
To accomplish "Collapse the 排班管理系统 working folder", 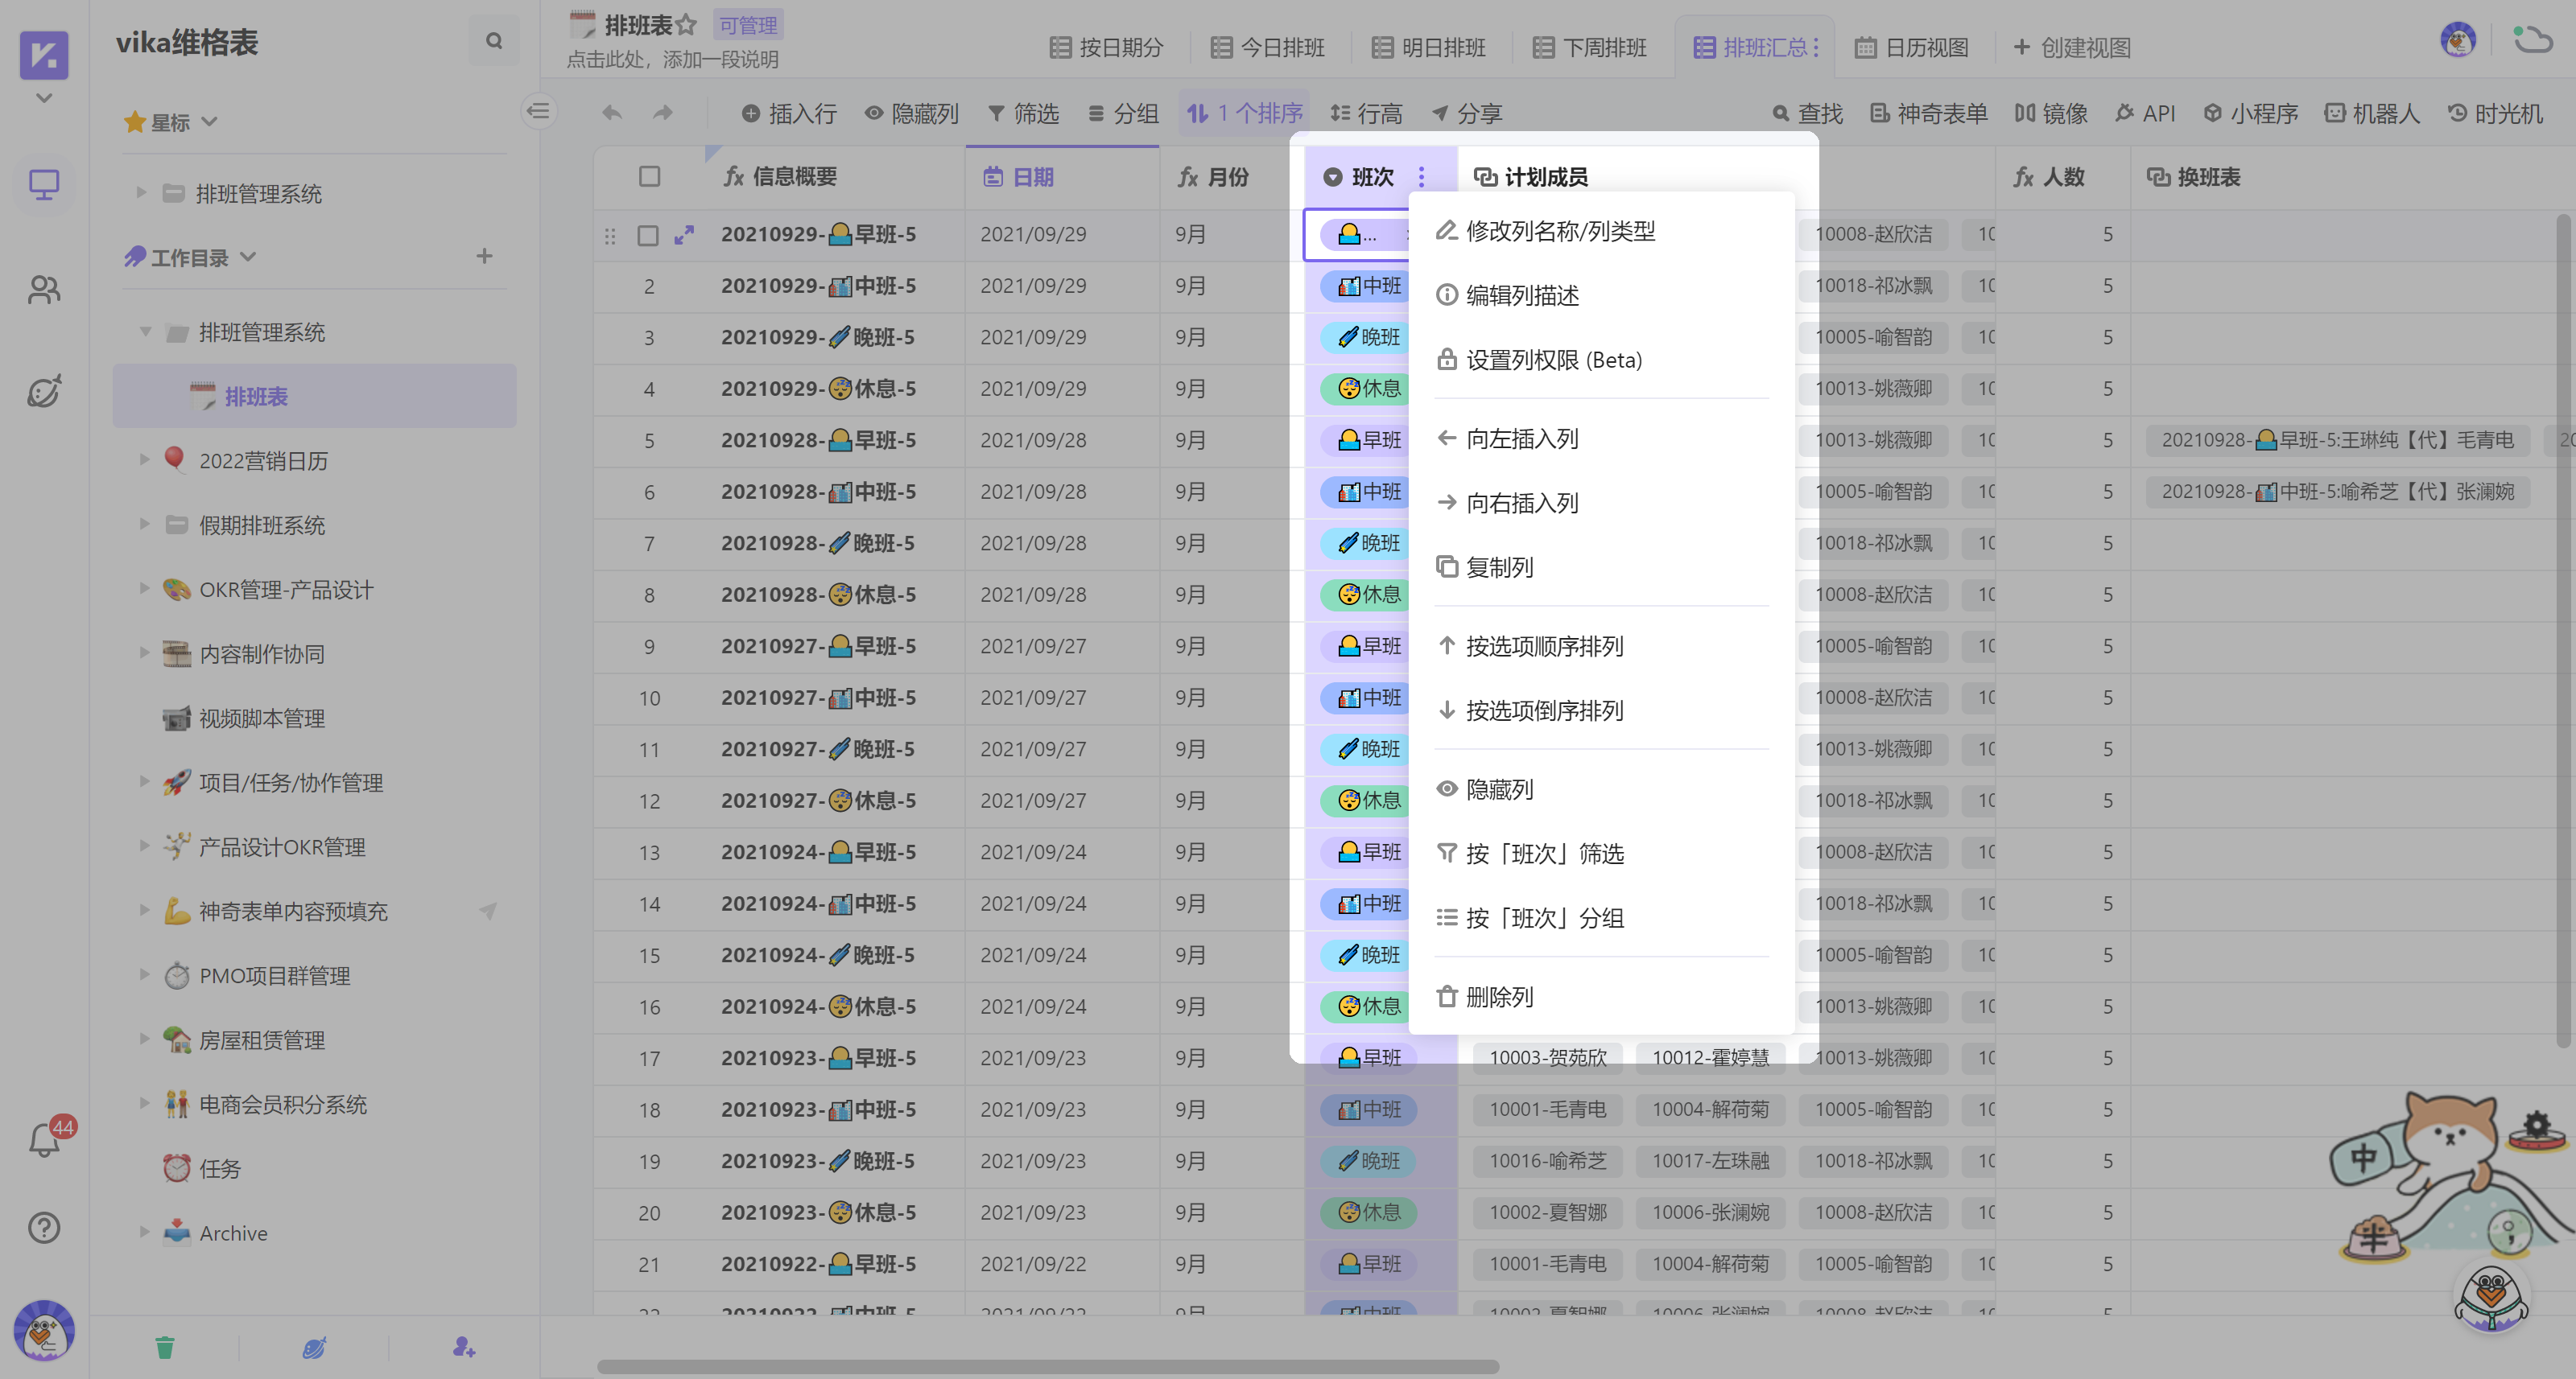I will pos(146,331).
